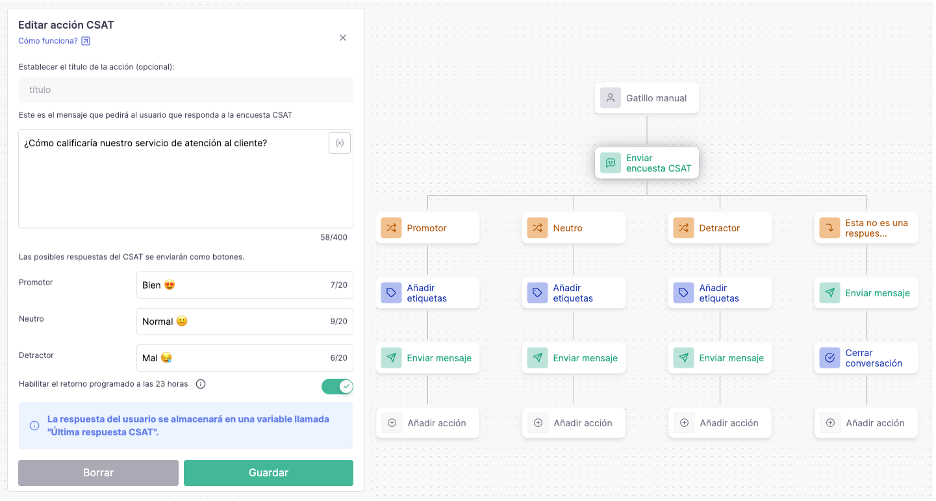Click 'Añadir acción' under Promotor branch
Viewport: 936px width, 501px height.
coord(428,423)
